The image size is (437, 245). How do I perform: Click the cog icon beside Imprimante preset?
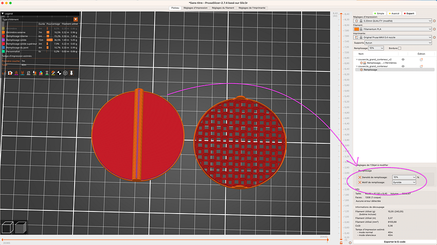click(434, 37)
